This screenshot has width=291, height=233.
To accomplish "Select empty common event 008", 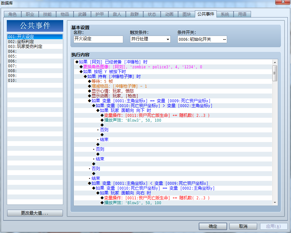I will pyautogui.click(x=35, y=71).
